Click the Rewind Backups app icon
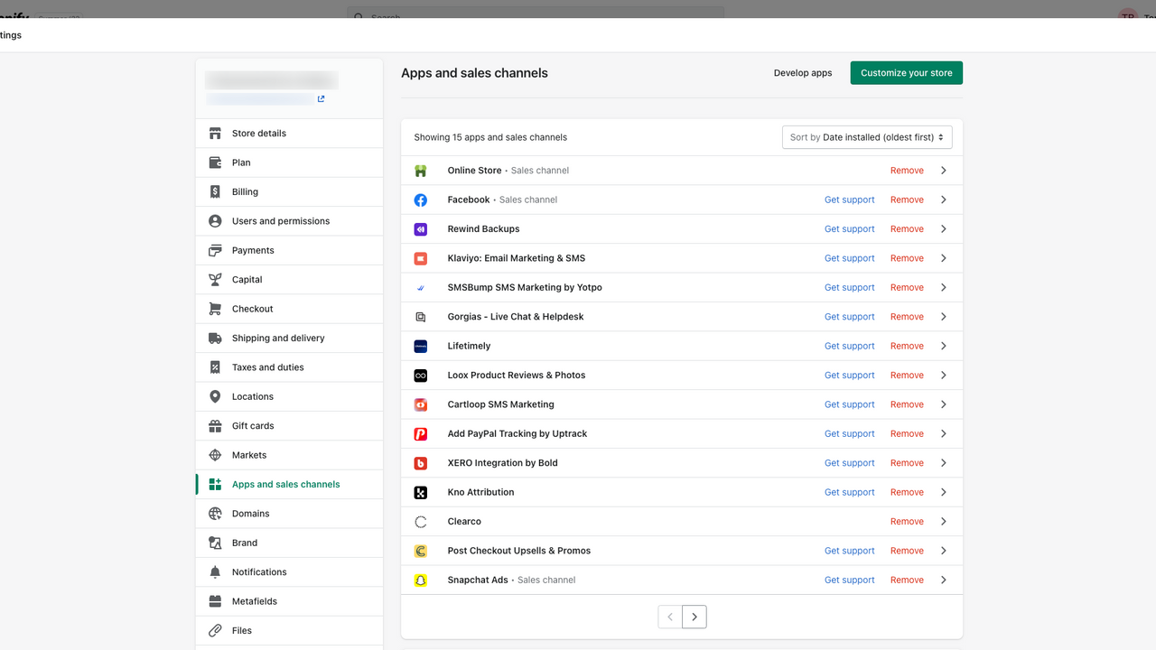 tap(421, 229)
